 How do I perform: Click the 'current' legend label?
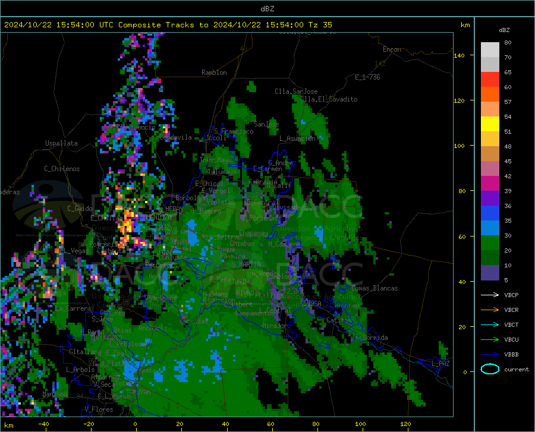point(517,369)
